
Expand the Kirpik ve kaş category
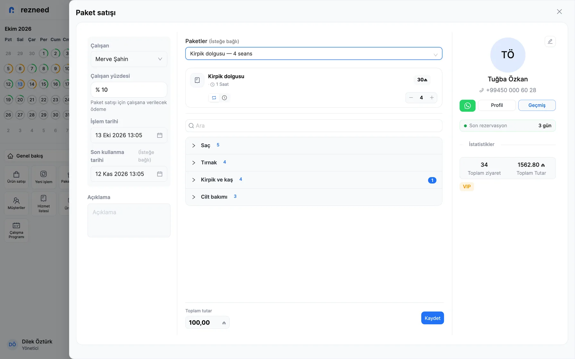point(314,180)
